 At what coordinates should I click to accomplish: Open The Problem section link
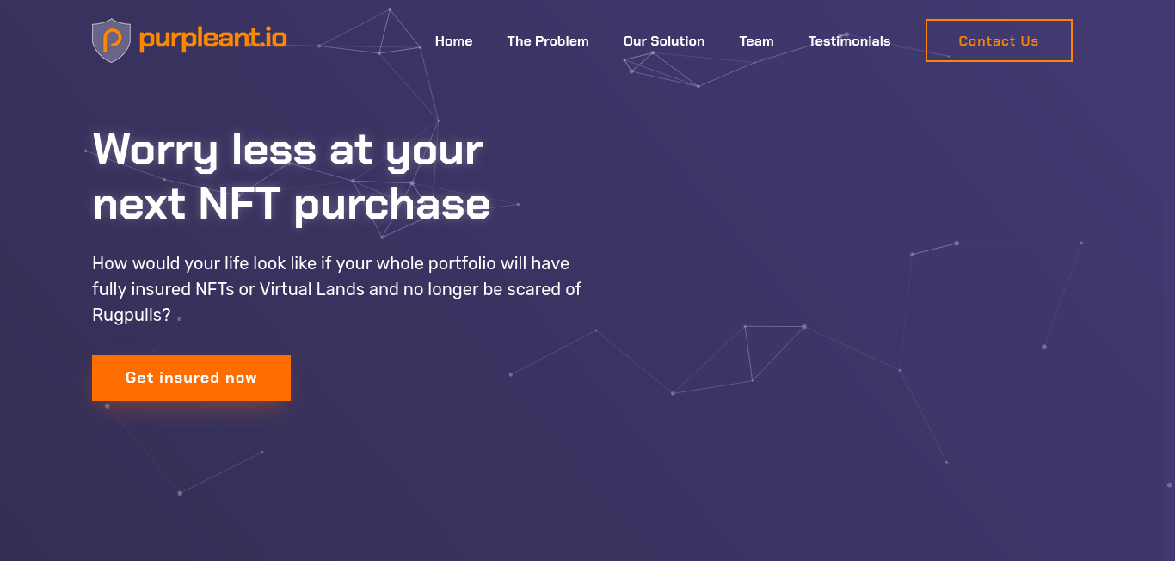click(548, 41)
